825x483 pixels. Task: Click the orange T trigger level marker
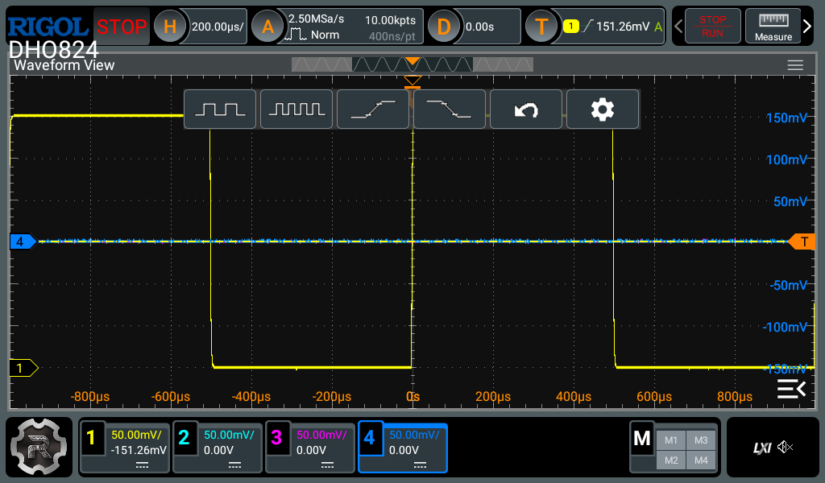click(x=802, y=242)
